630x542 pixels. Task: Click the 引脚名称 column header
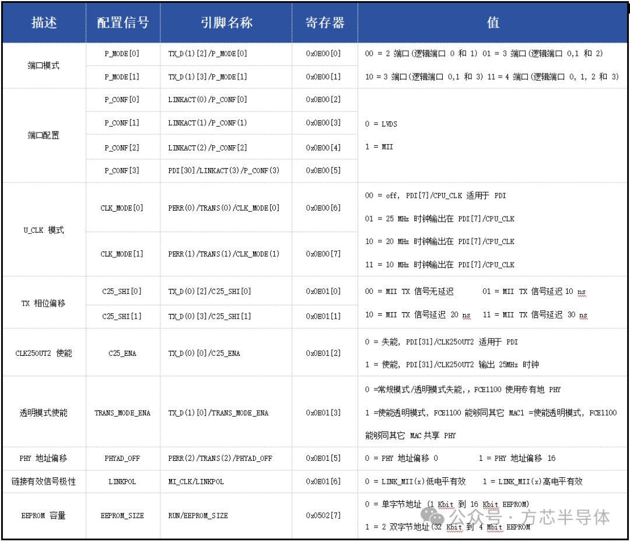pyautogui.click(x=226, y=23)
